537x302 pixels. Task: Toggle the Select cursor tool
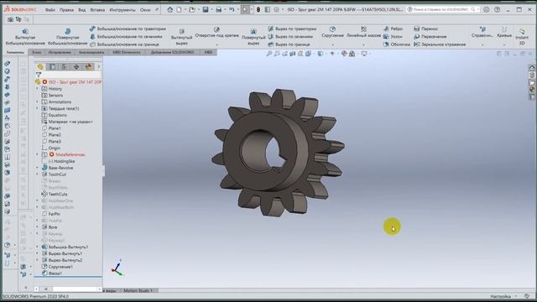pyautogui.click(x=244, y=9)
